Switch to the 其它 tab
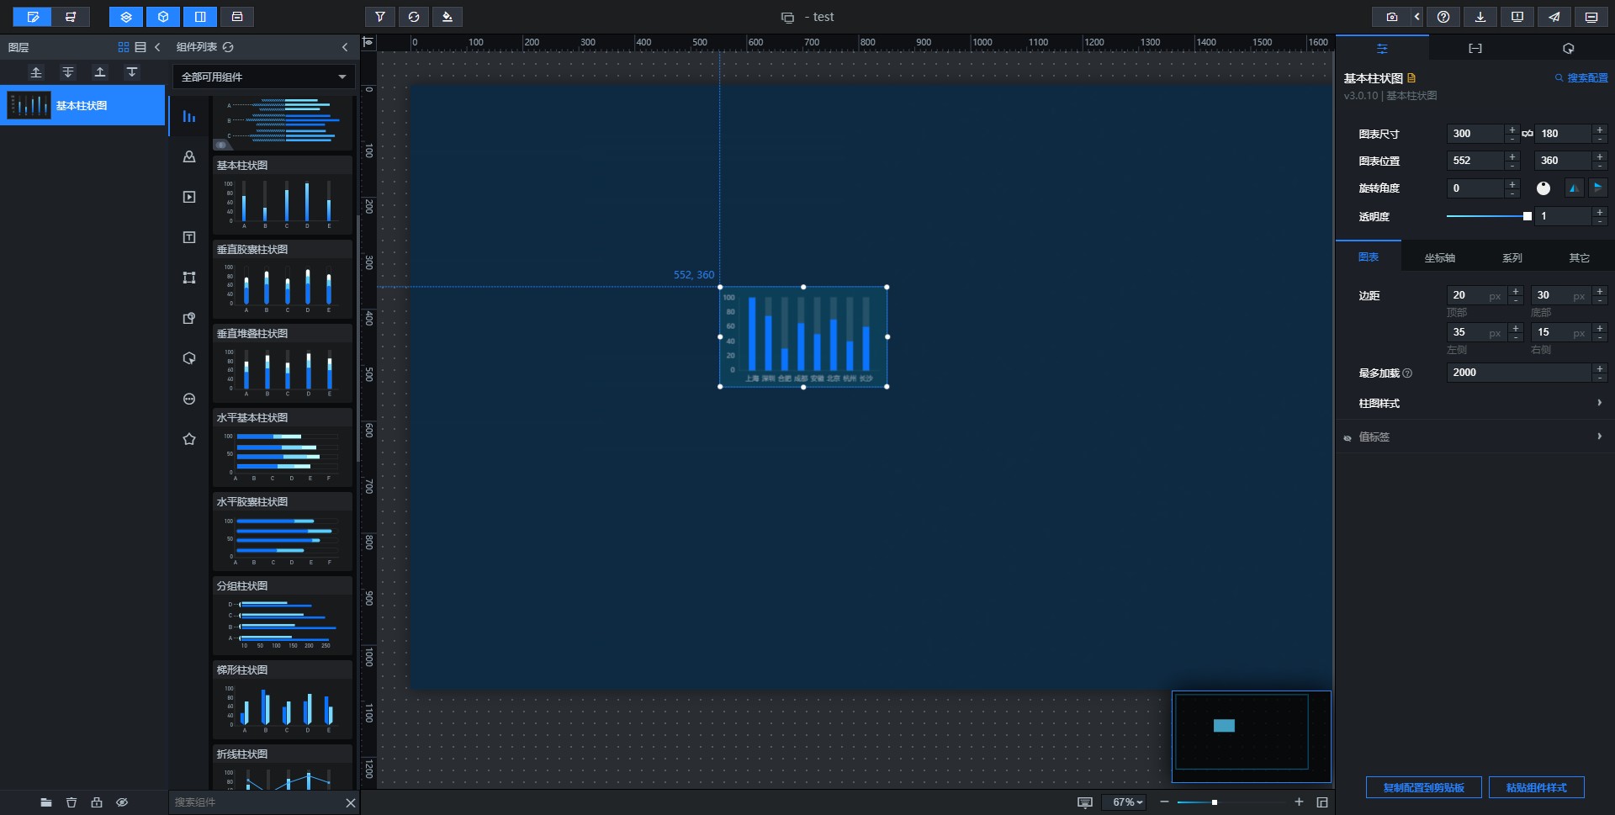Image resolution: width=1615 pixels, height=815 pixels. coord(1579,258)
